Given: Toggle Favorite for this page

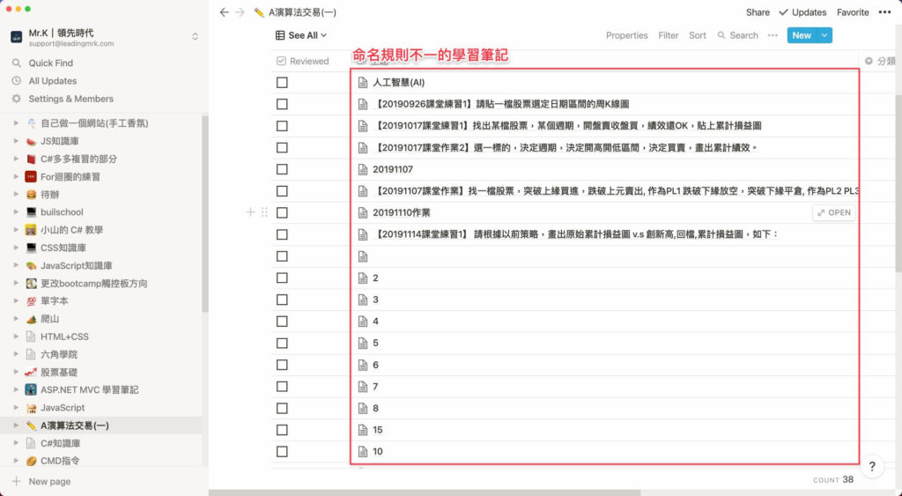Looking at the screenshot, I should (853, 12).
